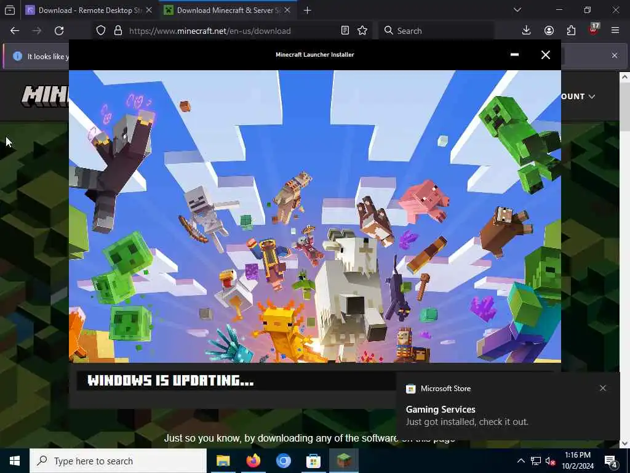Dismiss the Microsoft Store notification
Viewport: 630px width, 473px height.
click(603, 388)
